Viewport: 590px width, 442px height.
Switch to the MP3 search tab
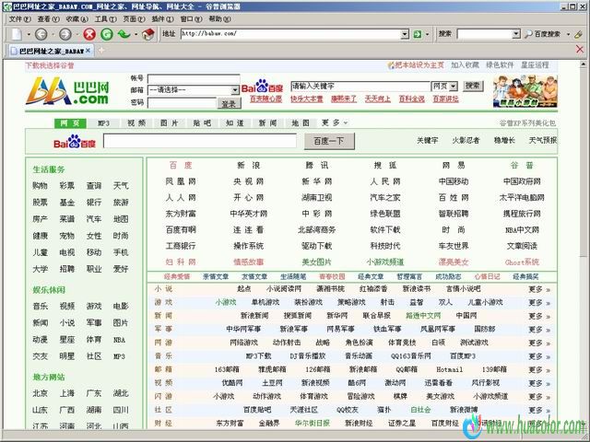104,122
